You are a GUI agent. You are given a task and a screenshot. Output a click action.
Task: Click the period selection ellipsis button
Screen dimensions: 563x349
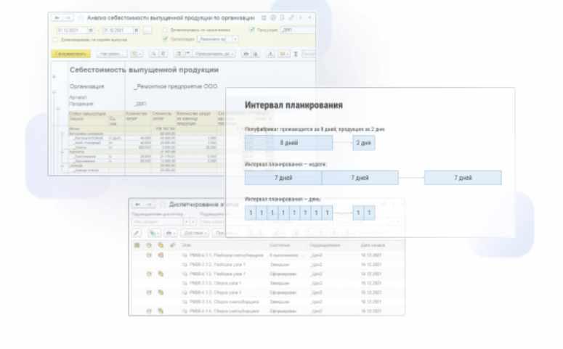click(147, 30)
